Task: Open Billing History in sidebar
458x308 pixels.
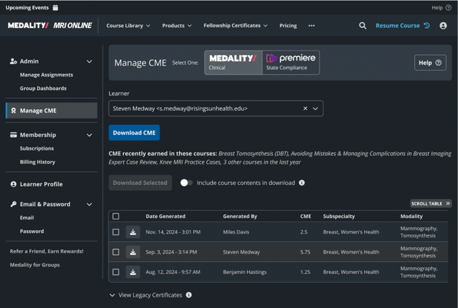Action: coord(37,162)
